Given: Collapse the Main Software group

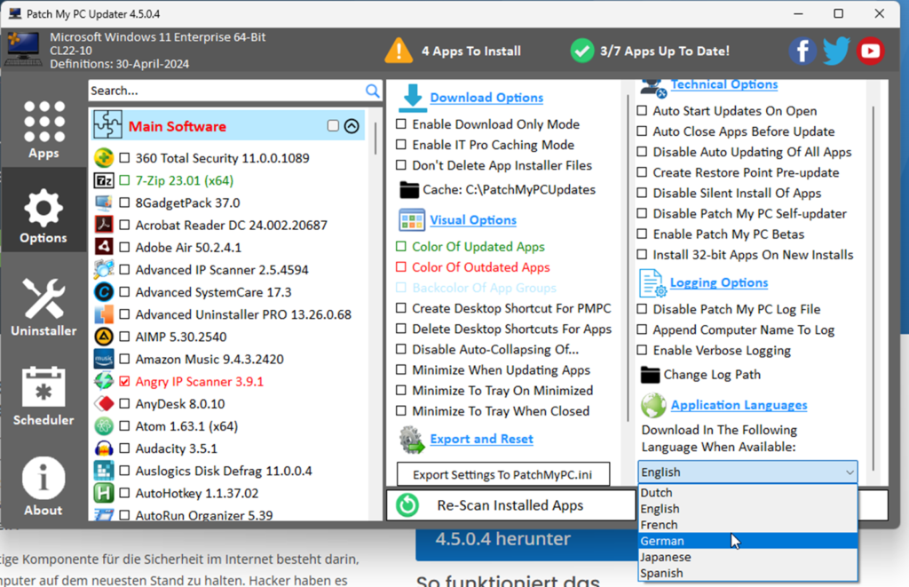Looking at the screenshot, I should [x=352, y=126].
